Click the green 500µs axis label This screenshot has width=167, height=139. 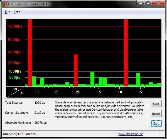(x=15, y=77)
